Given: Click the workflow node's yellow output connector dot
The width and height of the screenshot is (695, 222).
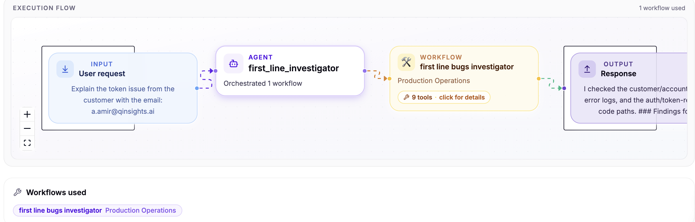Looking at the screenshot, I should click(x=539, y=79).
